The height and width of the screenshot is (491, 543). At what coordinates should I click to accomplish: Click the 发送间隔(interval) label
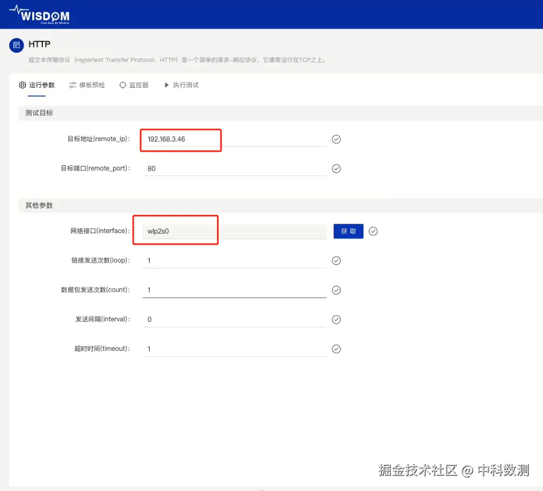pos(103,319)
